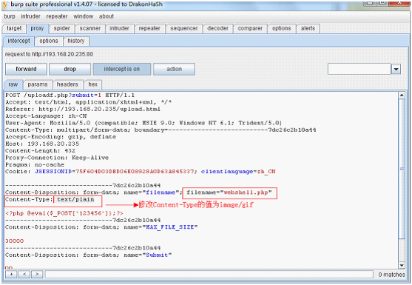Open the burp menu
Image resolution: width=412 pixels, height=285 pixels.
click(x=10, y=16)
